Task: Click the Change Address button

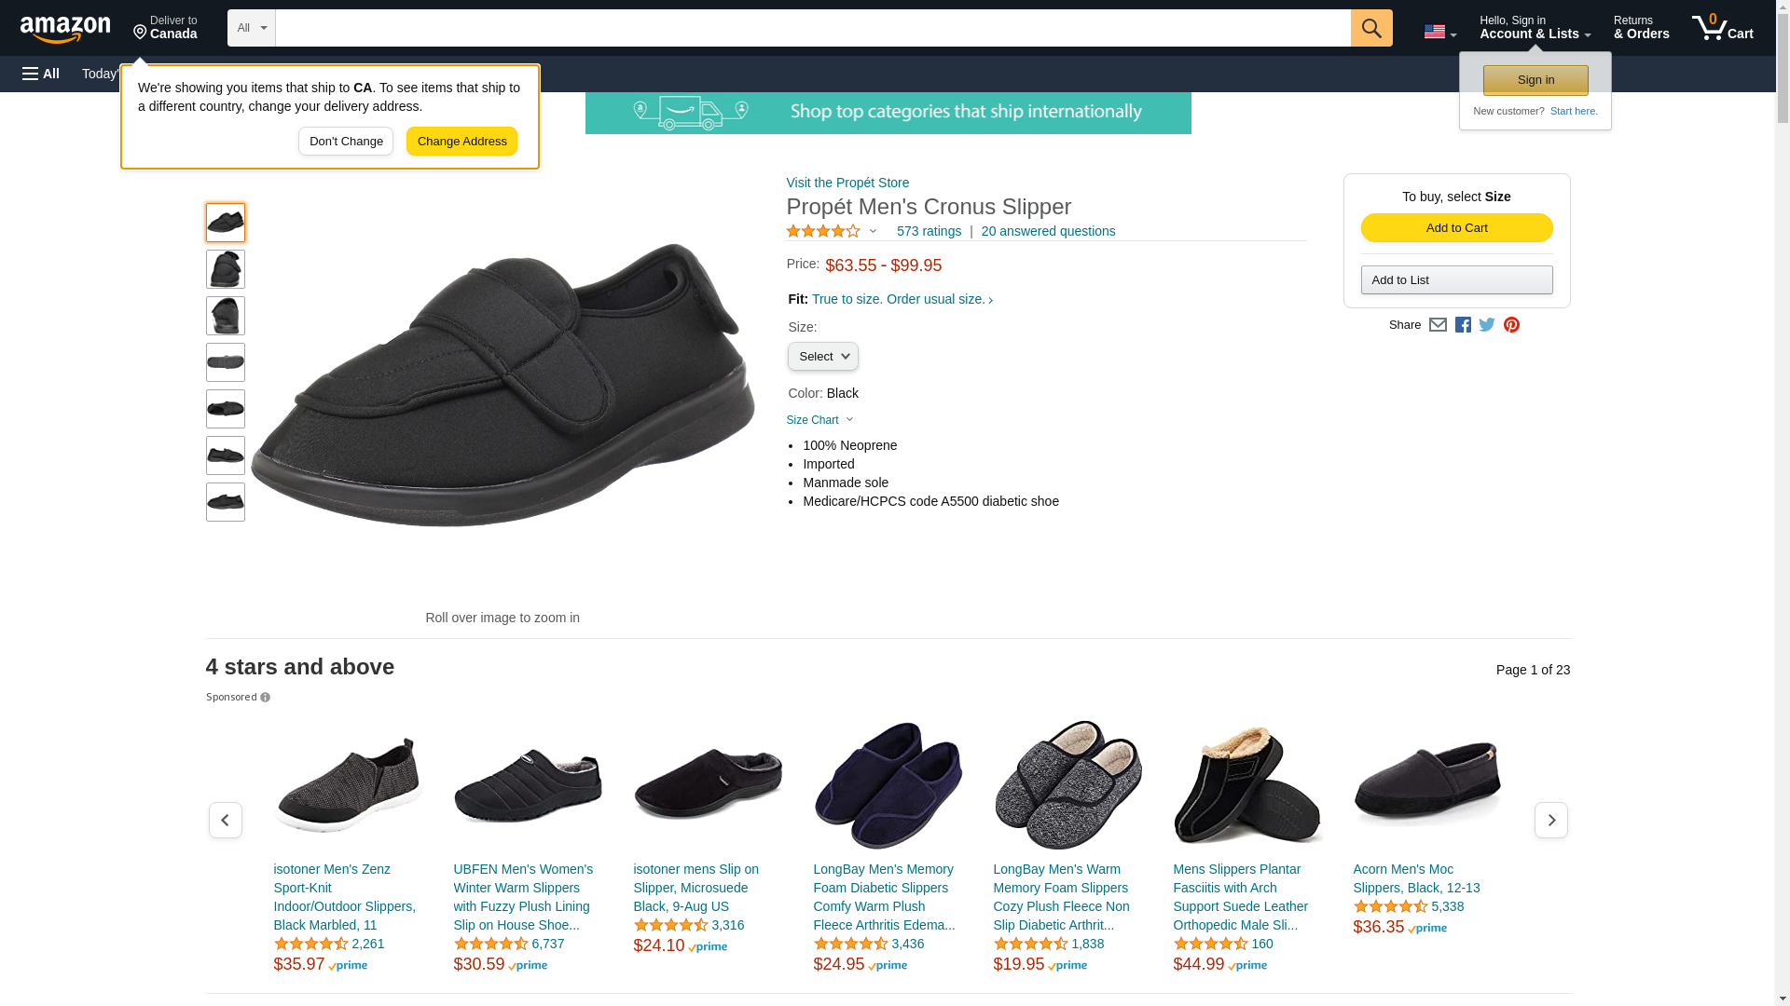Action: tap(461, 142)
